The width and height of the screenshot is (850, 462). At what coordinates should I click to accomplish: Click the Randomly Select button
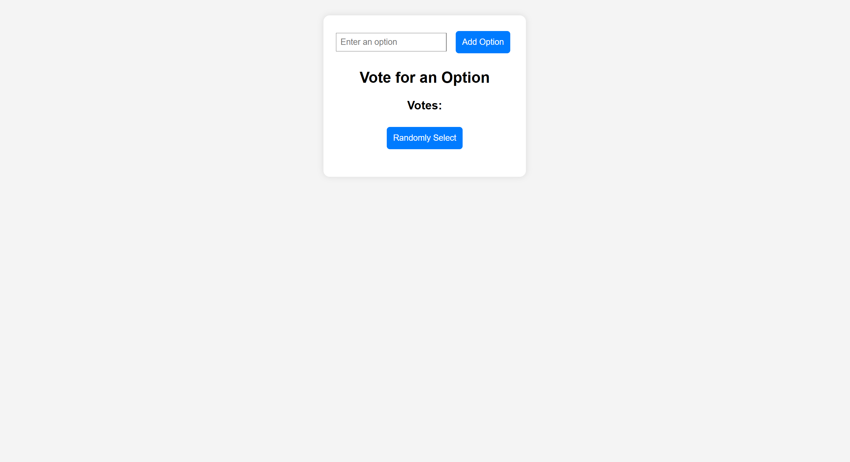pyautogui.click(x=424, y=138)
